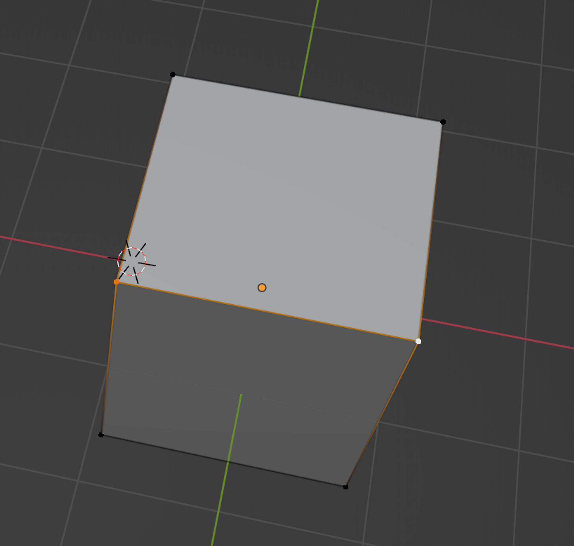
Task: Click the green Y axis line above cube
Action: (x=309, y=48)
